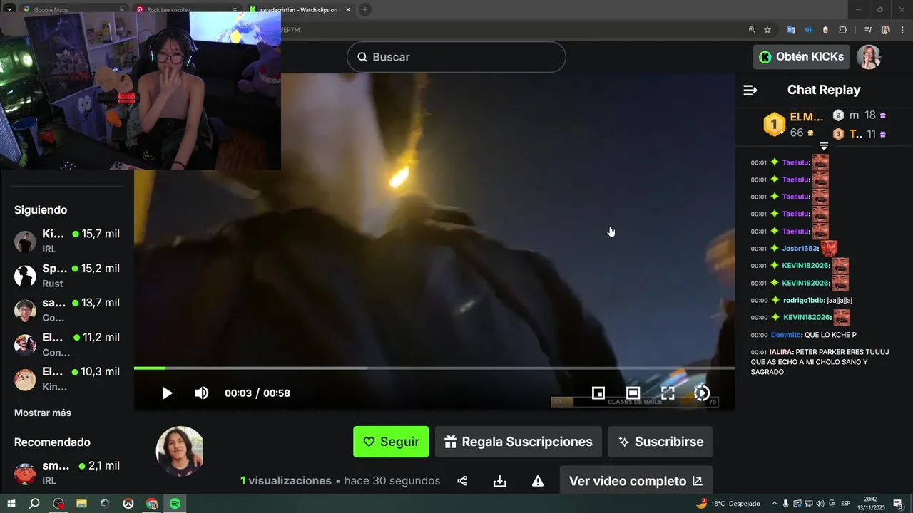The width and height of the screenshot is (913, 513).
Task: Click the blue sound waves extension icon
Action: click(808, 30)
